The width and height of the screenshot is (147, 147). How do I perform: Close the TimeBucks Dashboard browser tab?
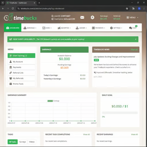click(x=34, y=3)
